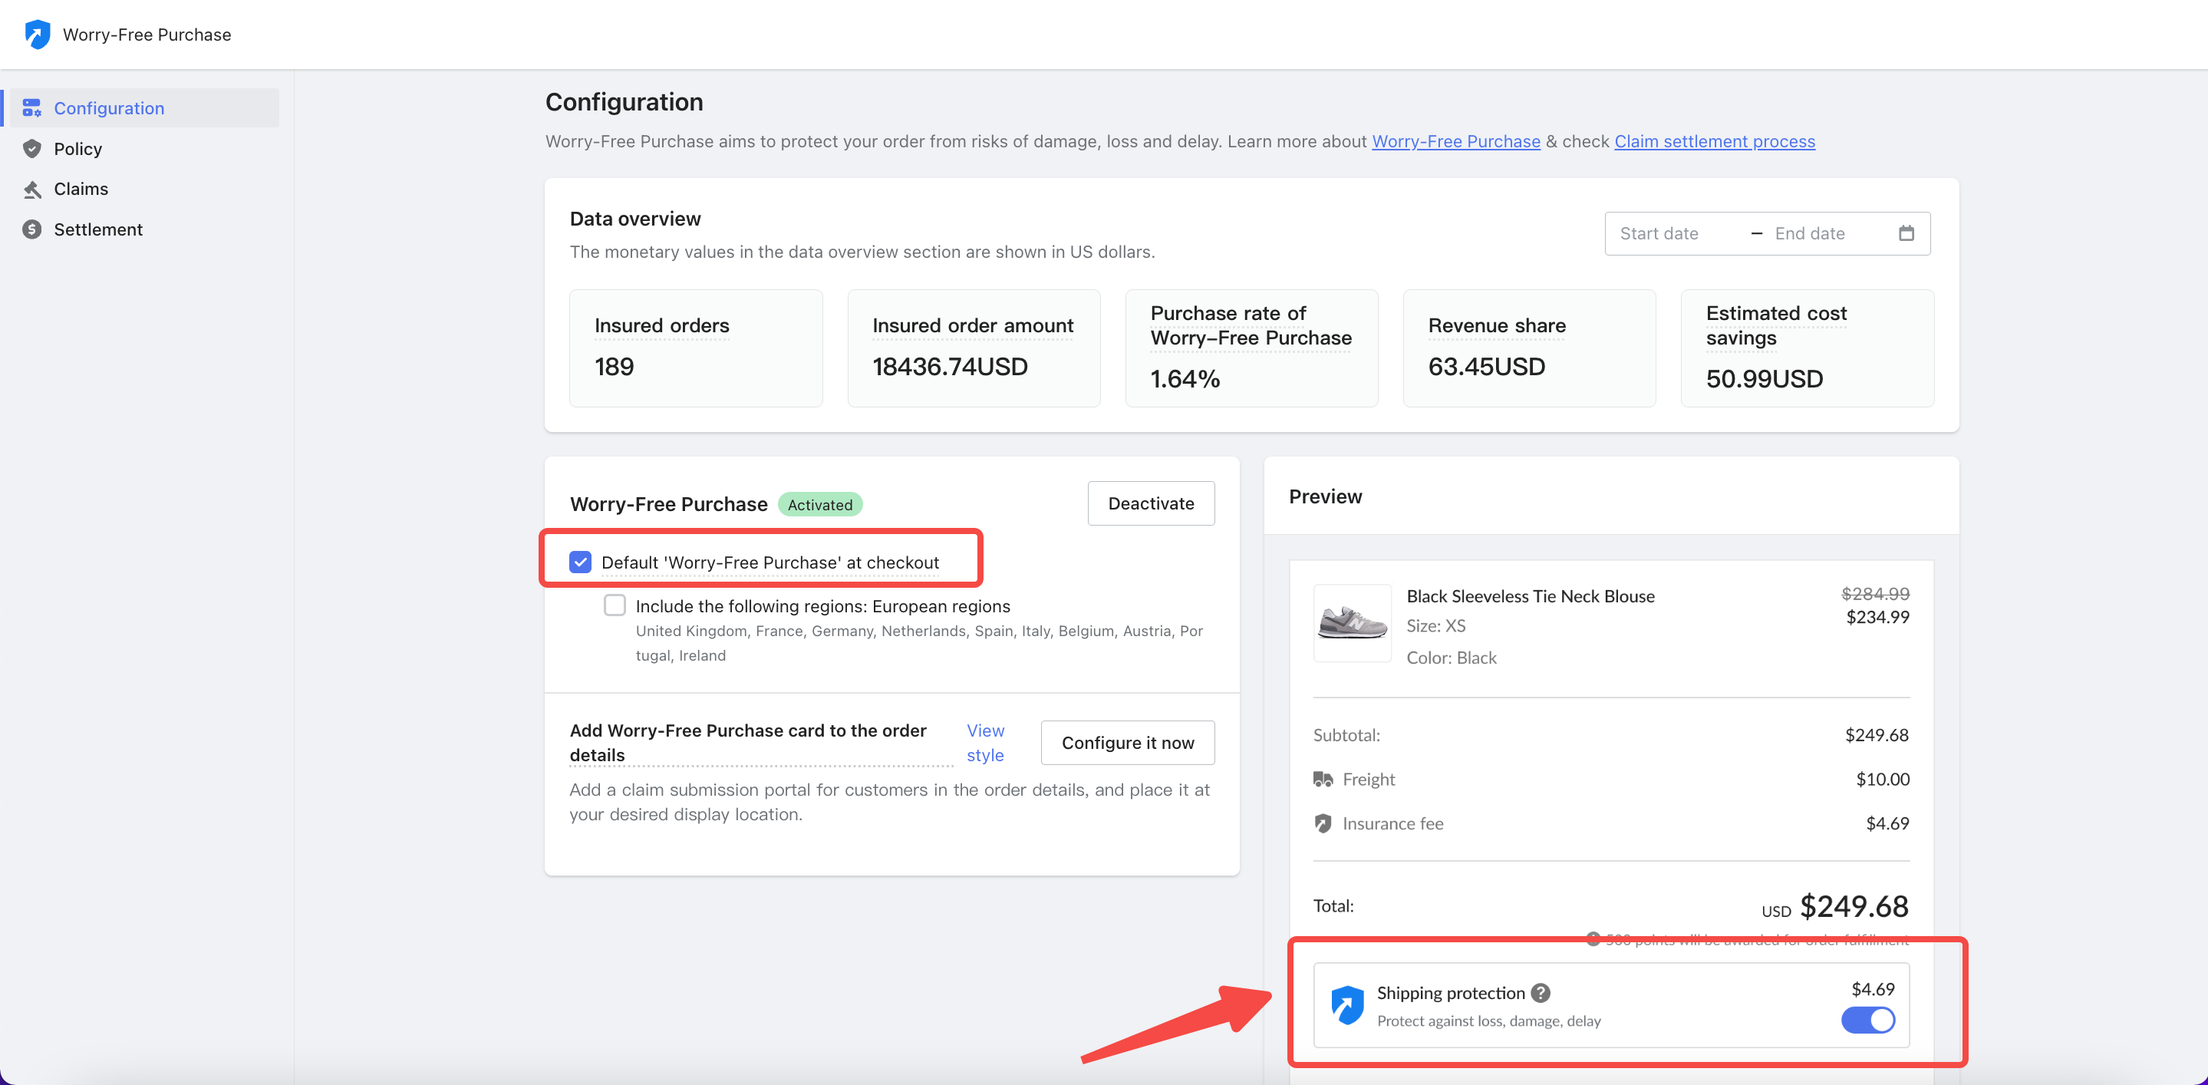Click the Freight truck icon
Viewport: 2208px width, 1085px height.
[x=1323, y=779]
